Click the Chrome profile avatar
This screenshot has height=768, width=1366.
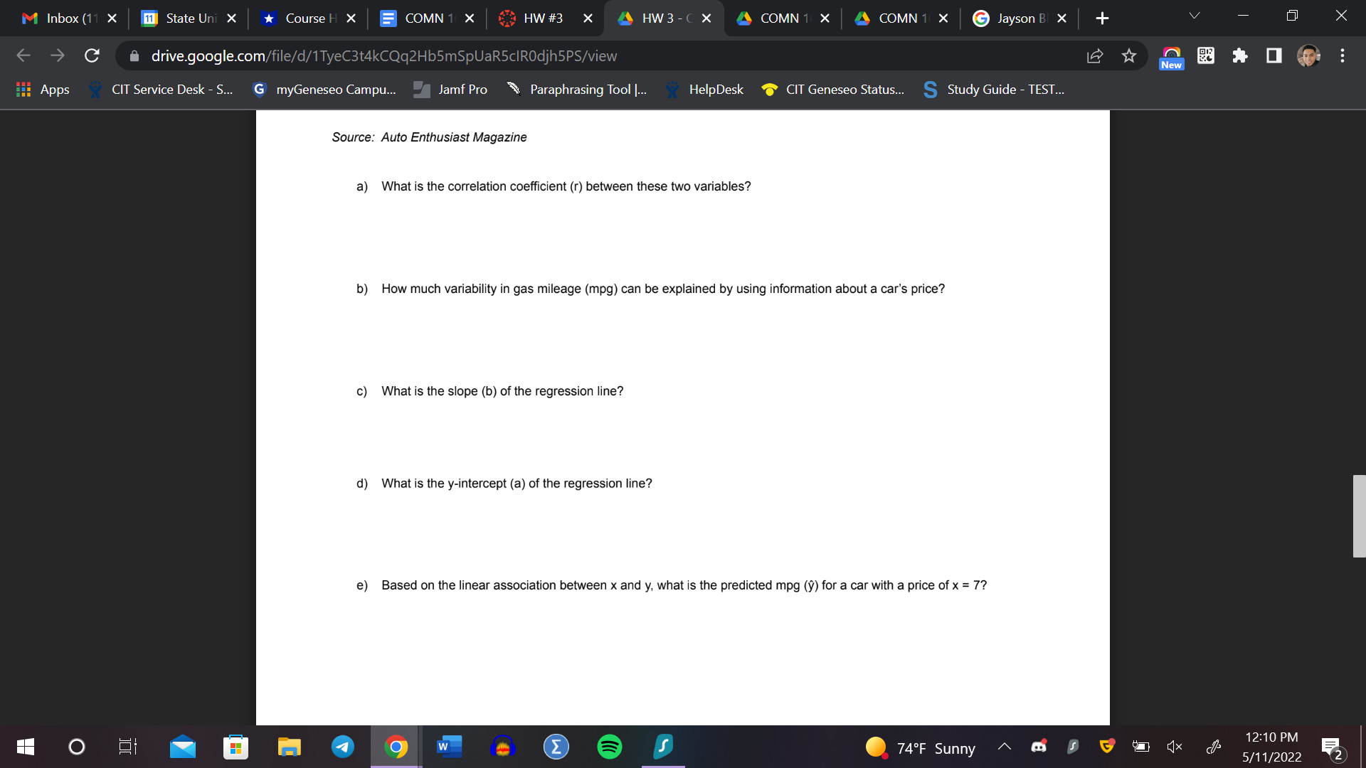click(1308, 55)
